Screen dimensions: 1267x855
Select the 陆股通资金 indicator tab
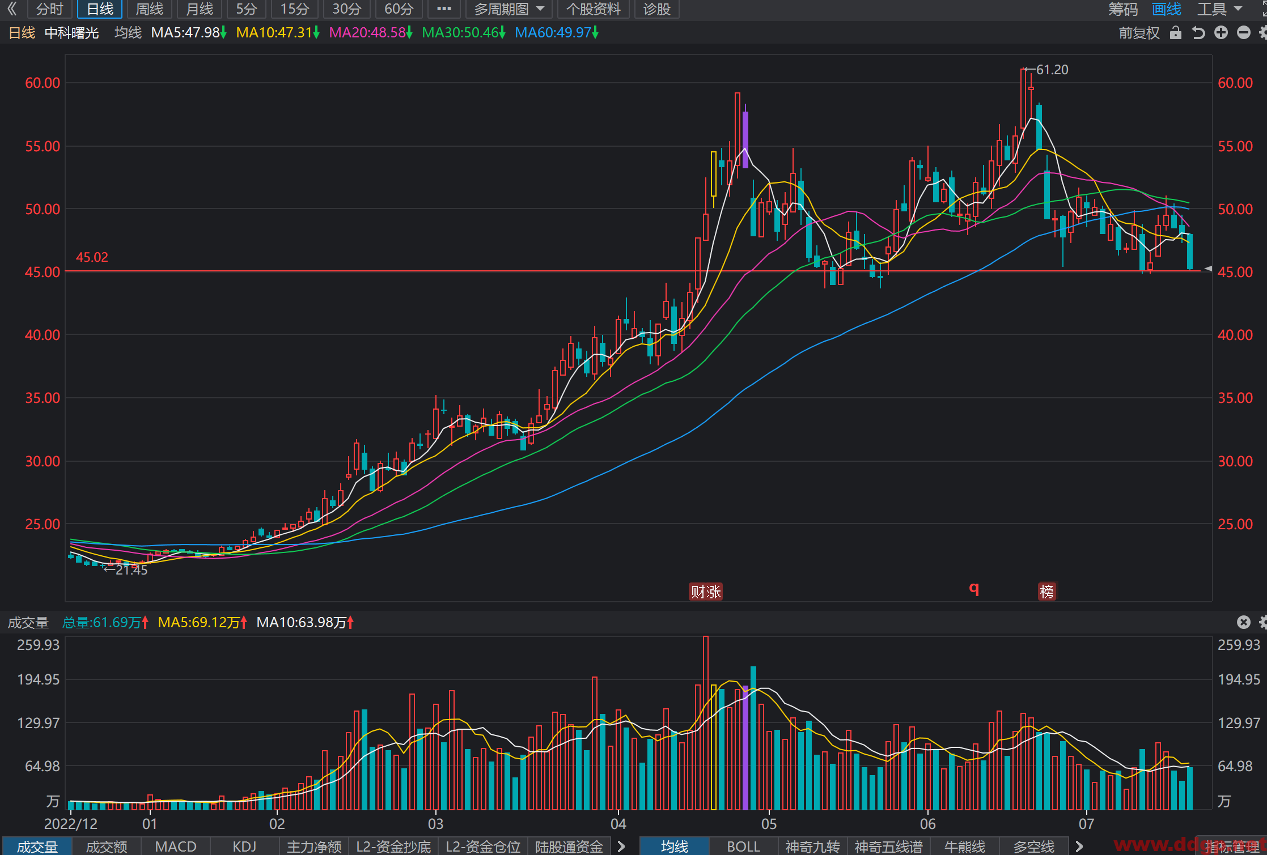pyautogui.click(x=569, y=846)
